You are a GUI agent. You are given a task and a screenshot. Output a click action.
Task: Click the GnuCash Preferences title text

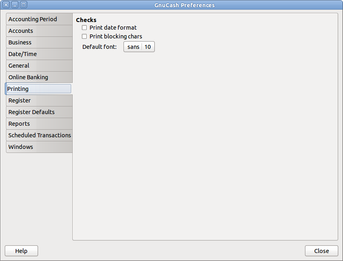point(184,5)
